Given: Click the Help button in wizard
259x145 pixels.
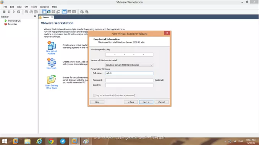Looking at the screenshot, I should [x=97, y=102].
